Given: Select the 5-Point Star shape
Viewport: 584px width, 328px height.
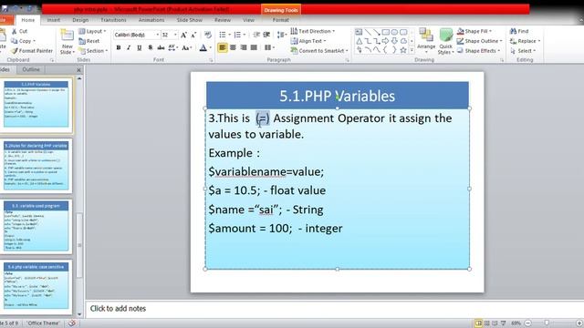Looking at the screenshot, I should click(403, 50).
